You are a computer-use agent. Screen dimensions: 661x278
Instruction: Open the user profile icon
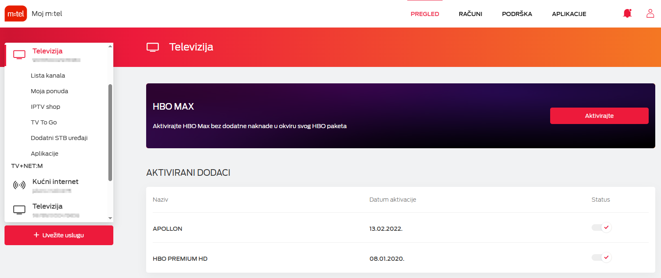pyautogui.click(x=650, y=14)
